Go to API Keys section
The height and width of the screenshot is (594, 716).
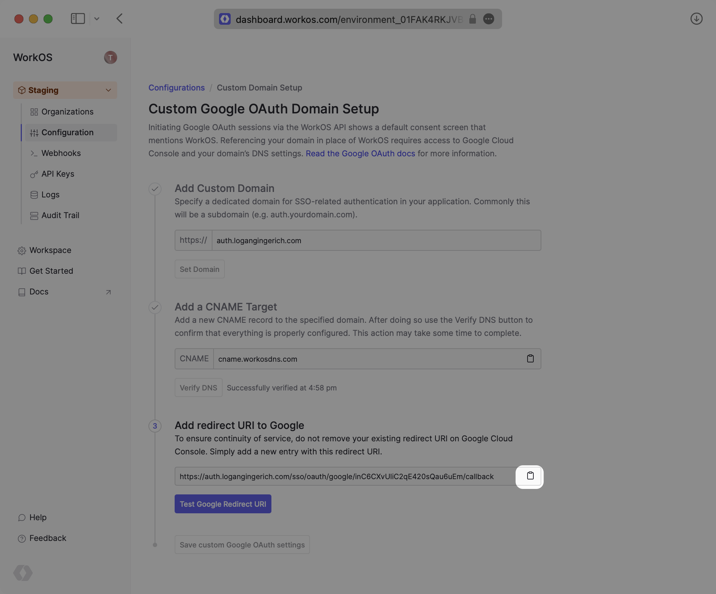(58, 174)
